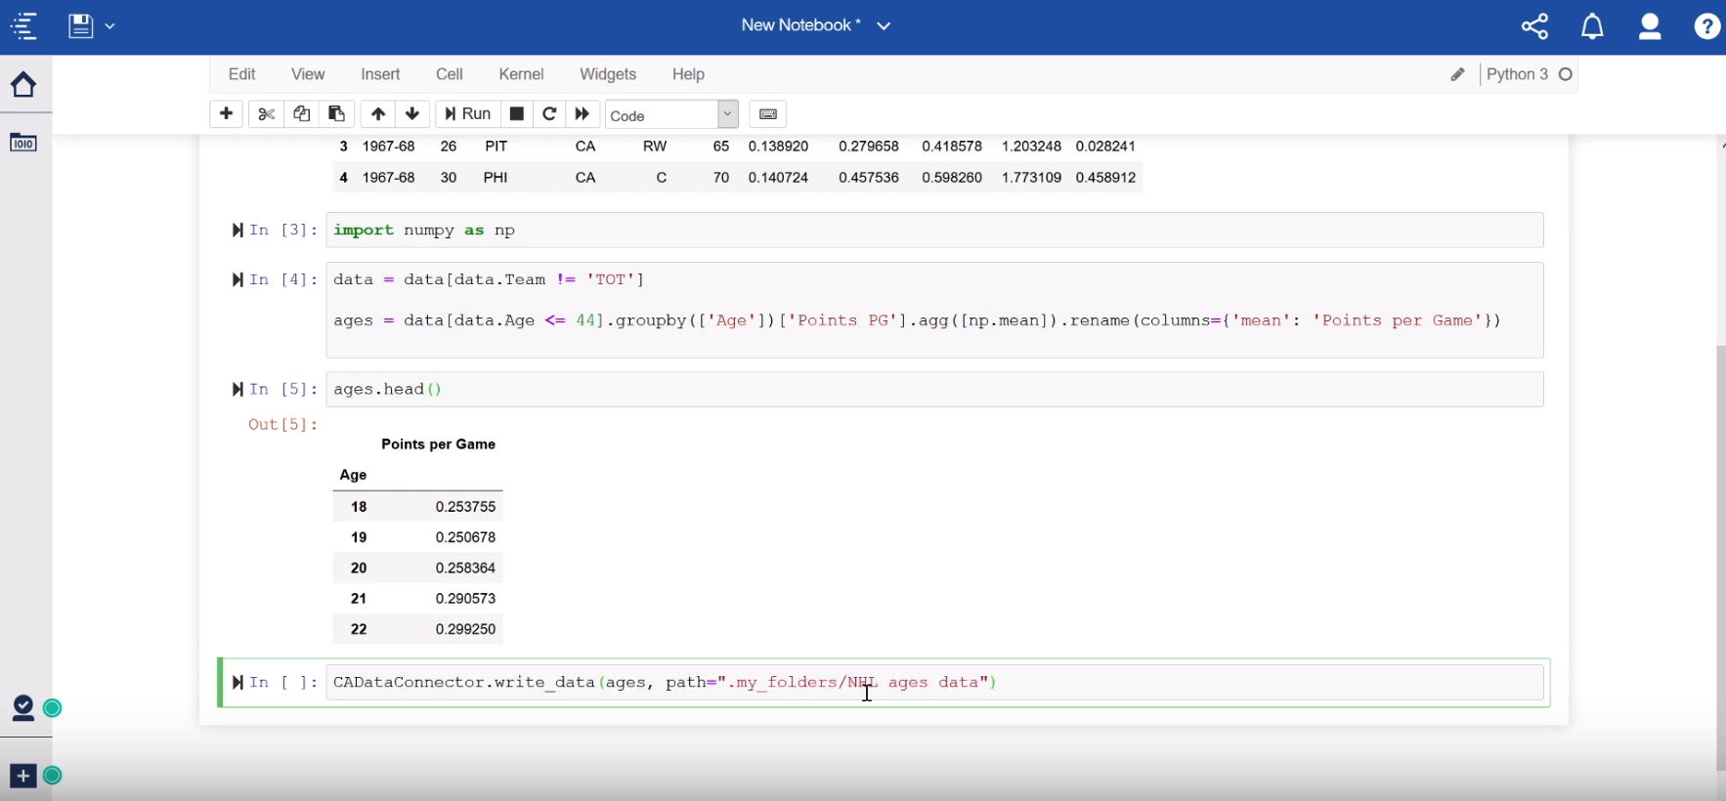The width and height of the screenshot is (1726, 801).
Task: Click the PIT team cell in row 3
Action: tap(496, 147)
